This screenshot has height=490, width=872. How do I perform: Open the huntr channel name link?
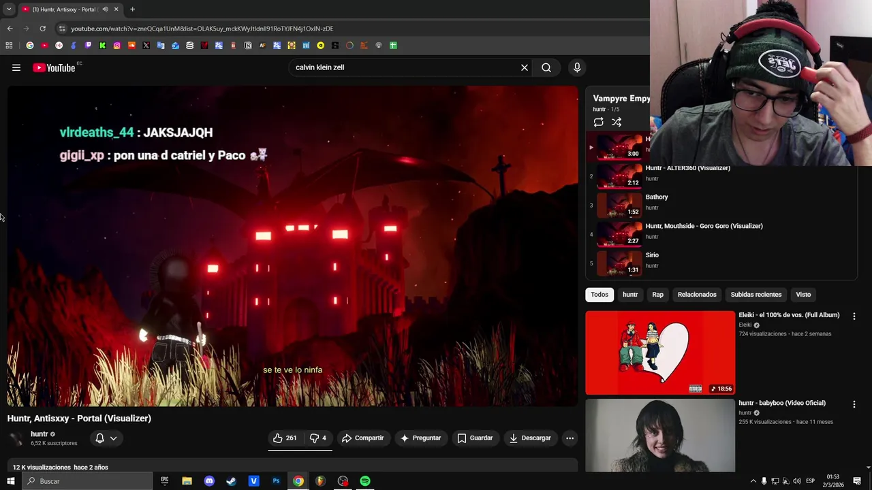[x=39, y=434]
